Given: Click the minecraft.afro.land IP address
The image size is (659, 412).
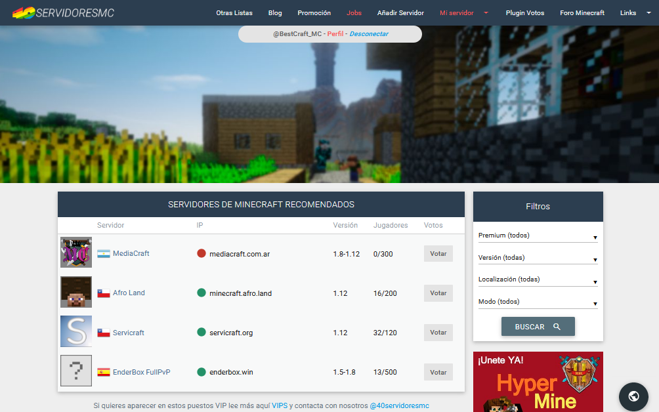Looking at the screenshot, I should tap(240, 293).
